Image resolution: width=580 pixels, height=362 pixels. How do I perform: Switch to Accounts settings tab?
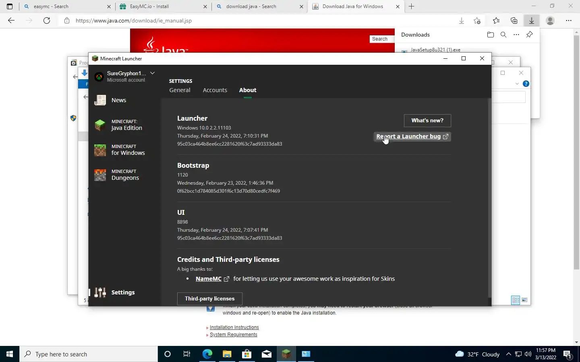click(215, 90)
